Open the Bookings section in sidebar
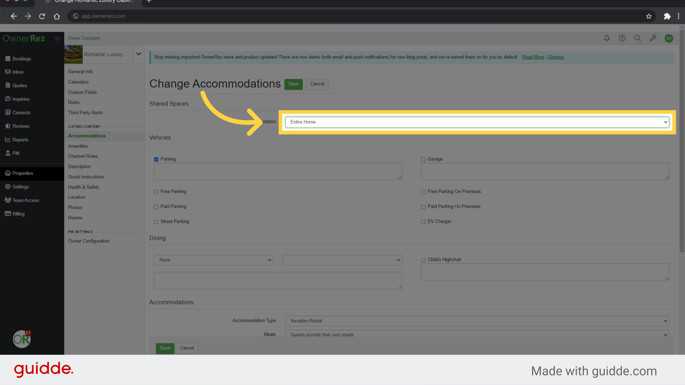The width and height of the screenshot is (685, 385). point(21,59)
